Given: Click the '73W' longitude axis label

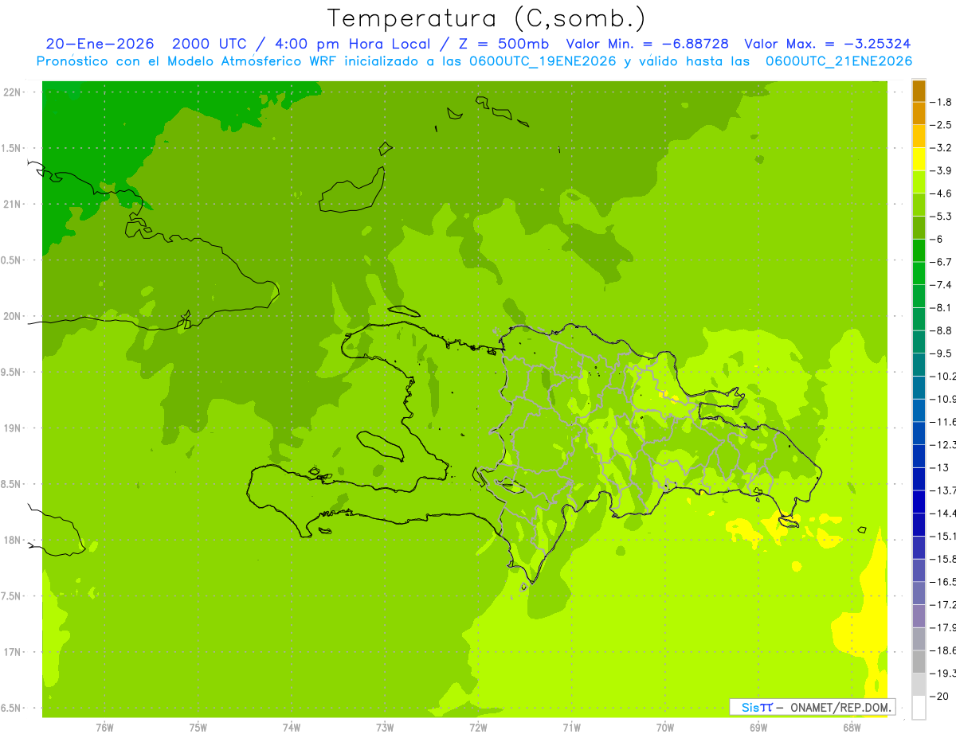Looking at the screenshot, I should click(x=385, y=728).
